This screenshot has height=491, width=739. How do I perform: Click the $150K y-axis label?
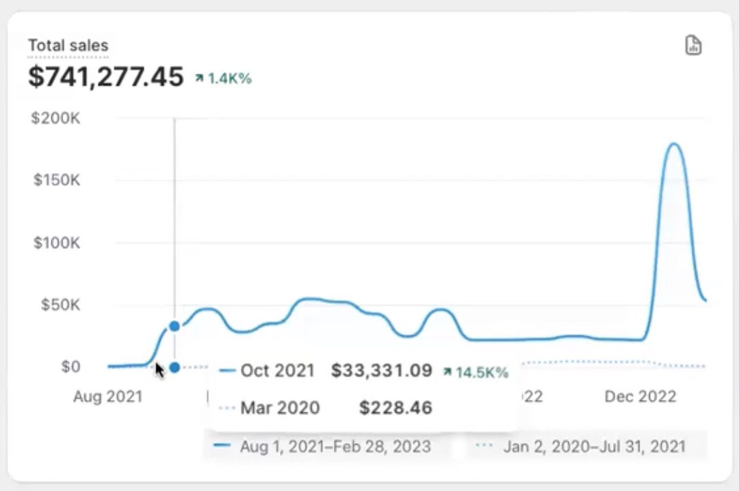click(55, 181)
